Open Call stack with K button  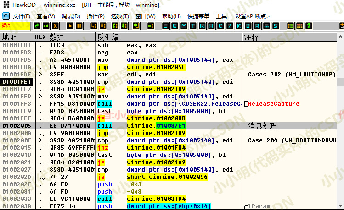coord(239,26)
